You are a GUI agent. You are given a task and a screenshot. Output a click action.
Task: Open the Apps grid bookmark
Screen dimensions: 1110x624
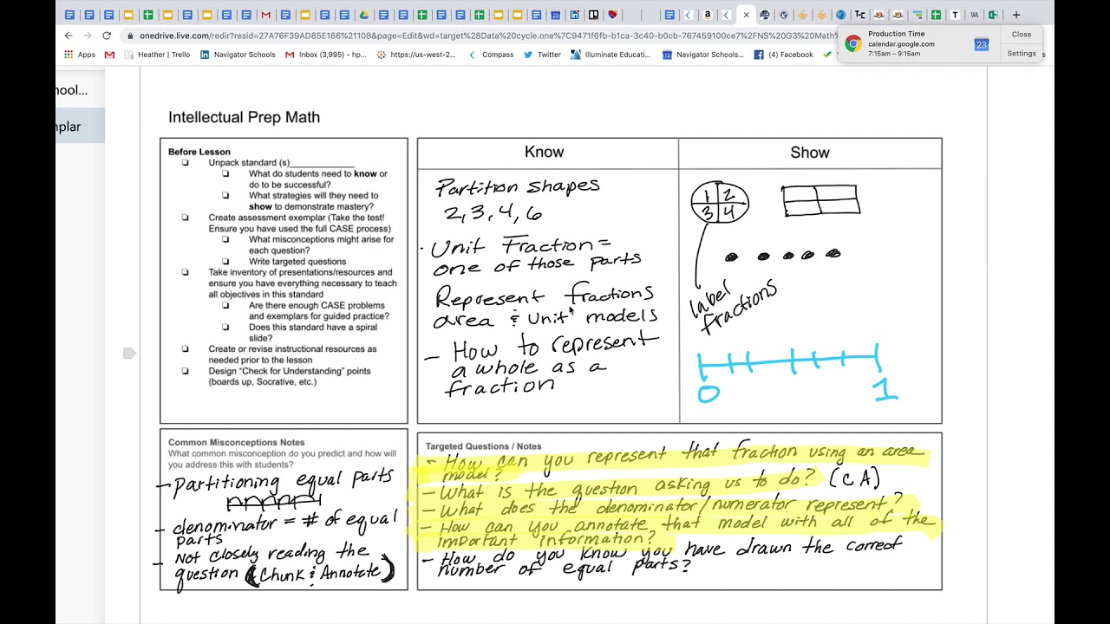pos(80,55)
